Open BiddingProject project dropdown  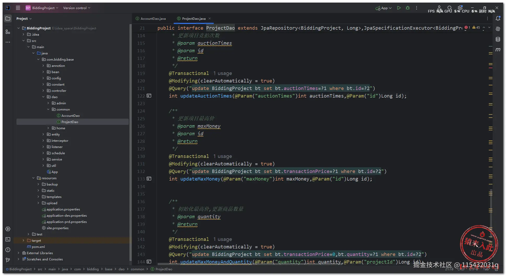(42, 8)
